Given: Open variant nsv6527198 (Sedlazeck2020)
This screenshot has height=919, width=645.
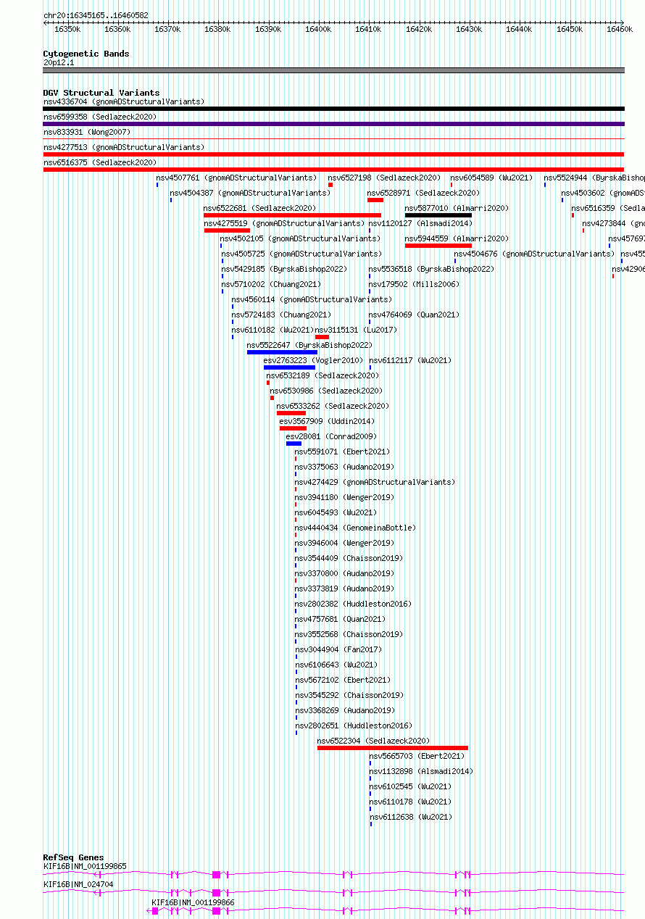Looking at the screenshot, I should (x=384, y=178).
